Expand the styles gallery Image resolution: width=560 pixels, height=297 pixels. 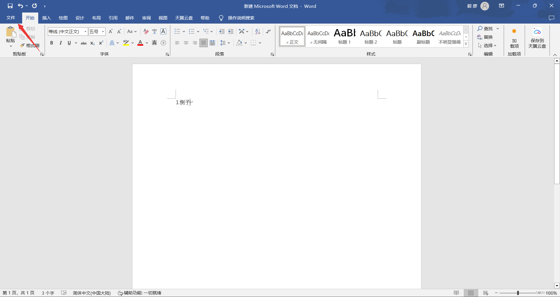pos(466,44)
